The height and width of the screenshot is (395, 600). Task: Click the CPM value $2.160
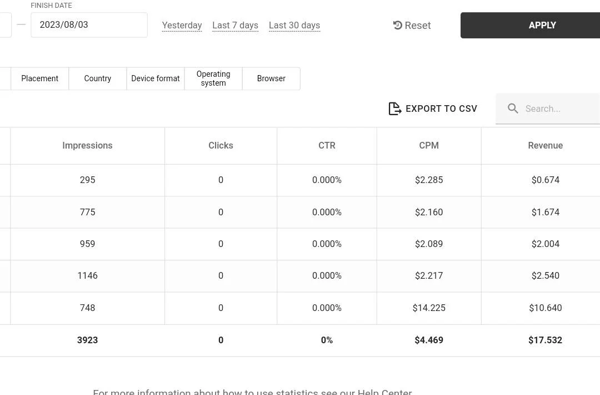429,213
